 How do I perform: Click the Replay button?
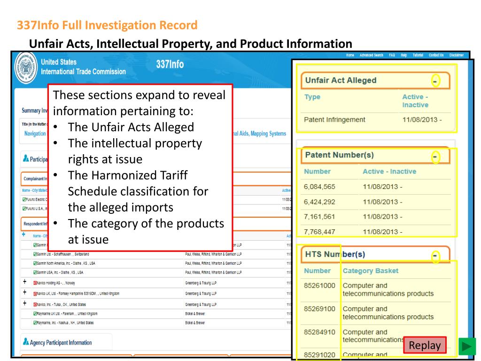pyautogui.click(x=425, y=345)
